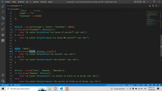Image resolution: width=162 pixels, height=91 pixels.
Task: Open the Search view in activity bar
Action: click(x=3, y=12)
